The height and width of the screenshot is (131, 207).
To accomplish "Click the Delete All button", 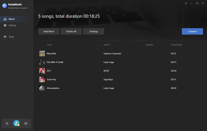I will click(x=71, y=31).
